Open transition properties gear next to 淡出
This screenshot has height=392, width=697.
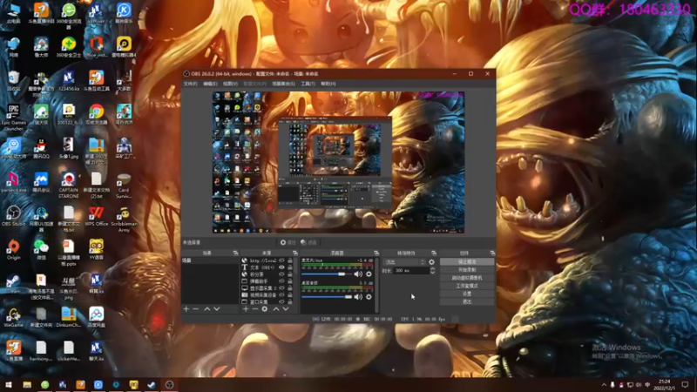[431, 262]
